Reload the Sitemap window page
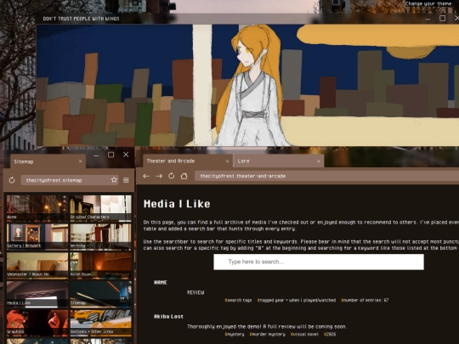459x344 pixels. tap(12, 180)
